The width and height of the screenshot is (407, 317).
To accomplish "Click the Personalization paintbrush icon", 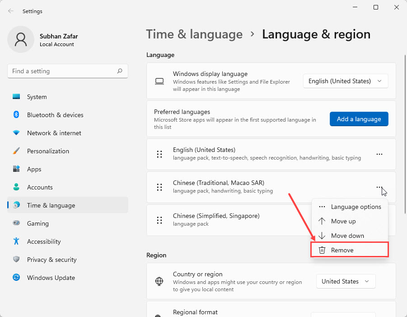I will point(16,151).
